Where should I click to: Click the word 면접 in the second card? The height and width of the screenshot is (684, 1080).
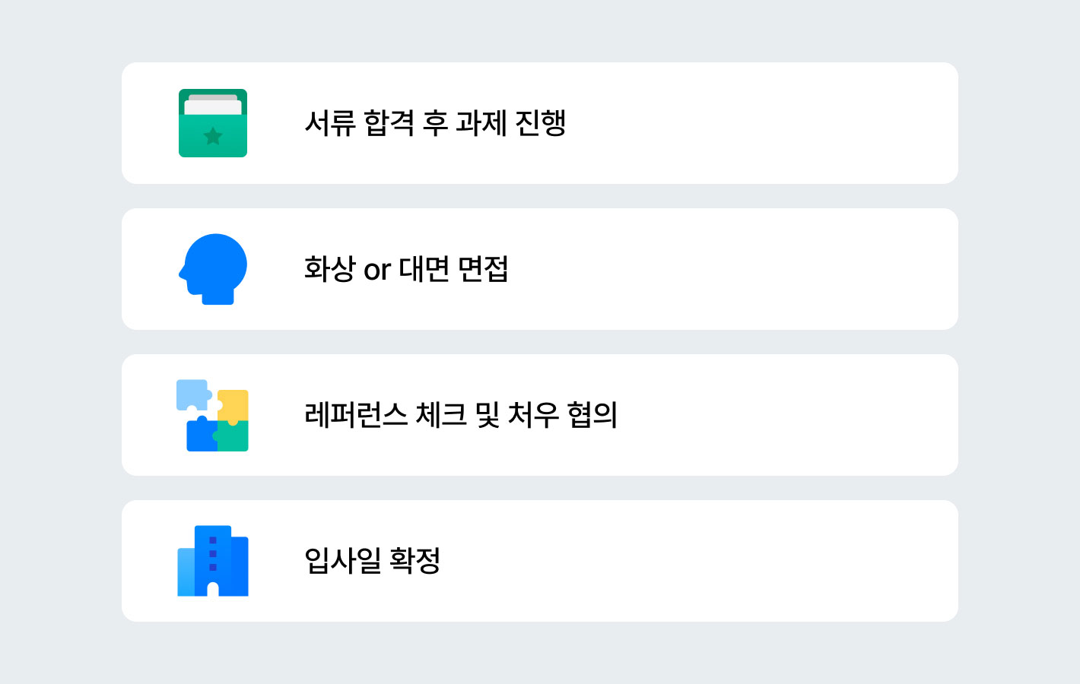pos(483,269)
